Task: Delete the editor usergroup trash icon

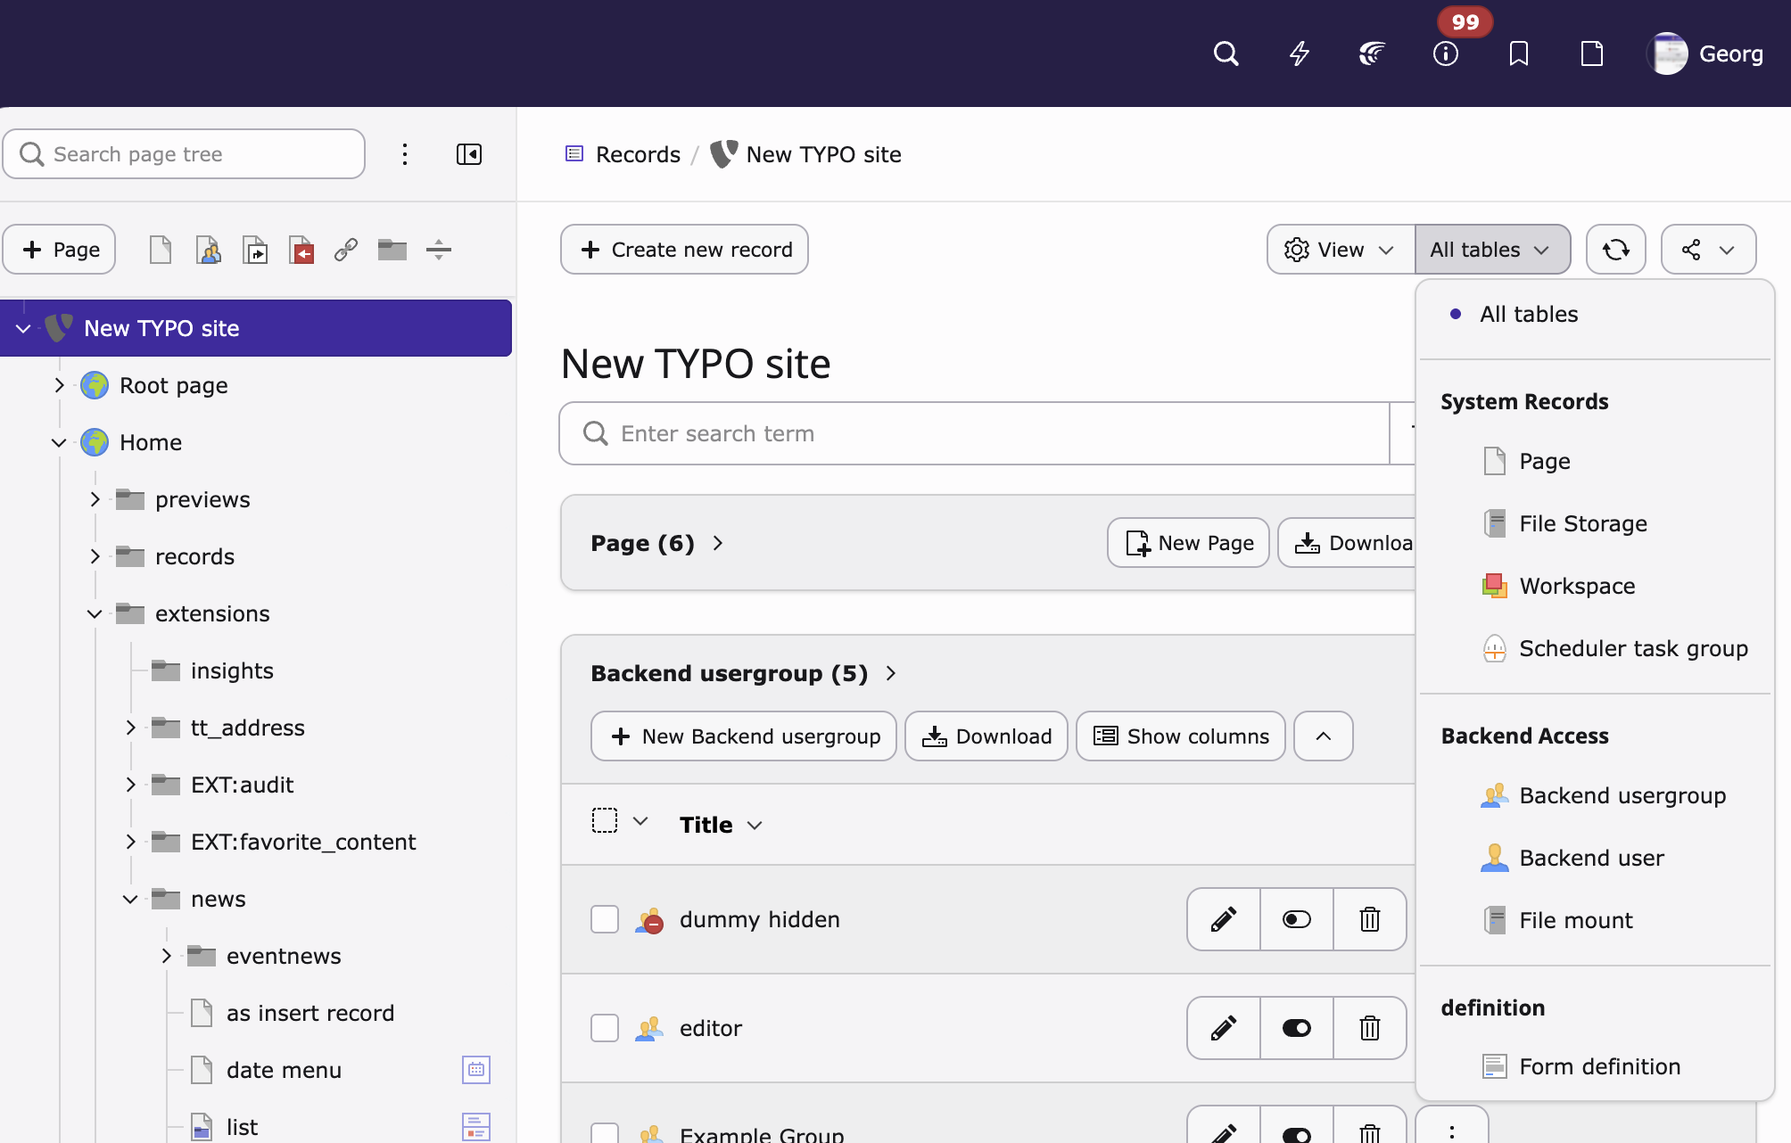Action: [x=1370, y=1028]
